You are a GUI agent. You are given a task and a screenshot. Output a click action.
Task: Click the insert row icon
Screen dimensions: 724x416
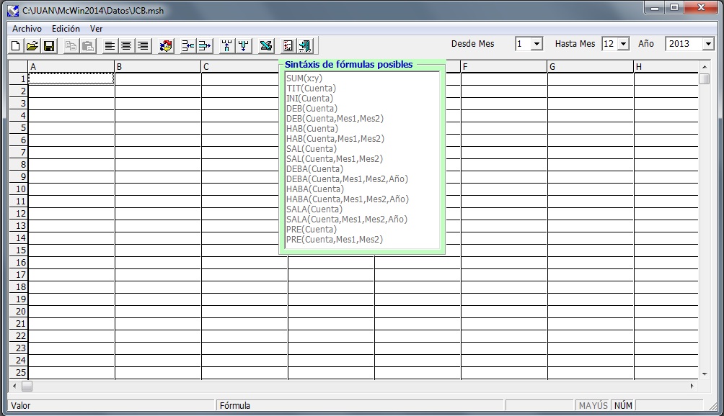click(187, 45)
